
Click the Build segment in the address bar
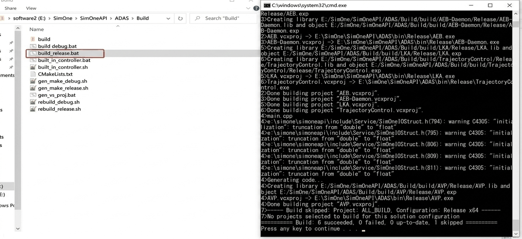tap(142, 18)
